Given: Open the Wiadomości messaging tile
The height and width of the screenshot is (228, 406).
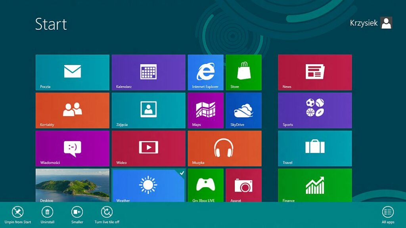Looking at the screenshot, I should point(72,148).
